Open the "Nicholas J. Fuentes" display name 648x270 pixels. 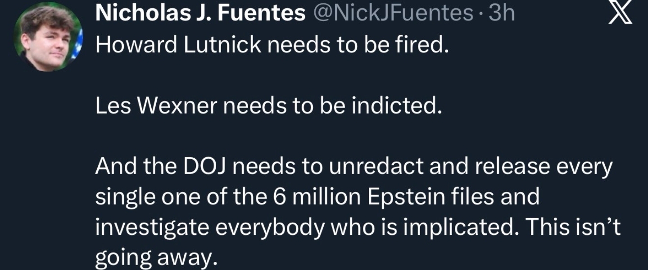point(200,14)
